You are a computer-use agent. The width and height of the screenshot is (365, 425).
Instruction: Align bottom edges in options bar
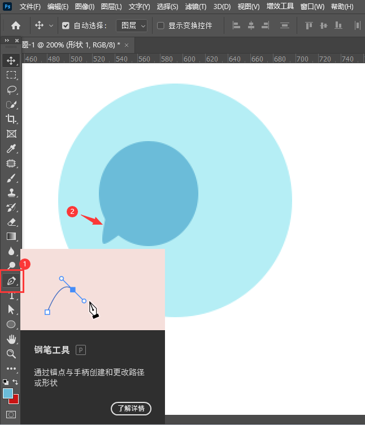point(338,25)
